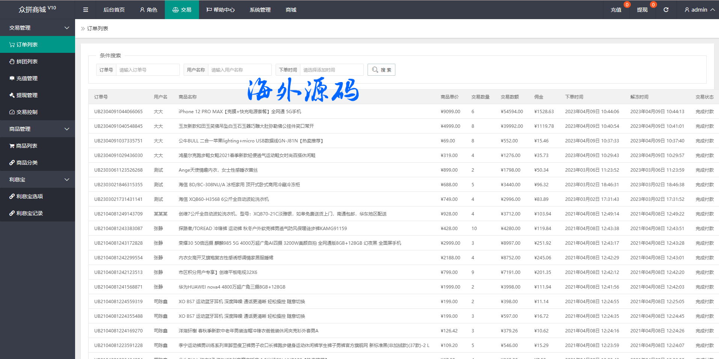Viewport: 719px width, 359px height.
Task: Go to 后台首页 in the top navigation
Action: [114, 10]
